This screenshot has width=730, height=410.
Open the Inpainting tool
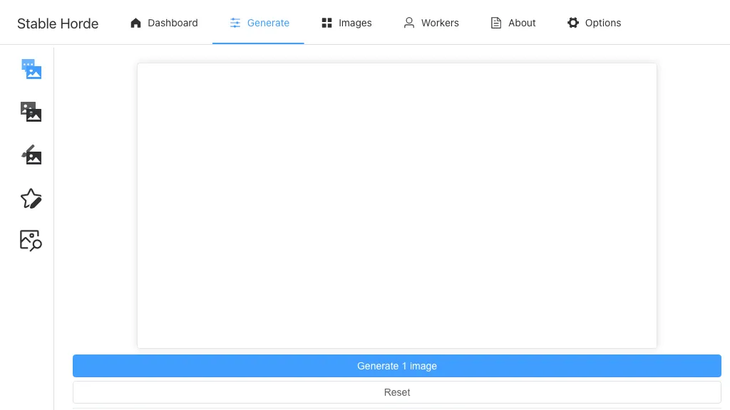coord(30,155)
